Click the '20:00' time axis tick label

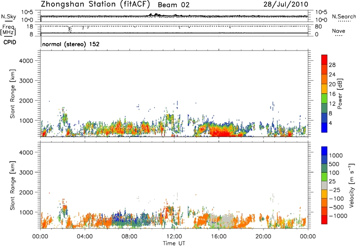(x=263, y=237)
